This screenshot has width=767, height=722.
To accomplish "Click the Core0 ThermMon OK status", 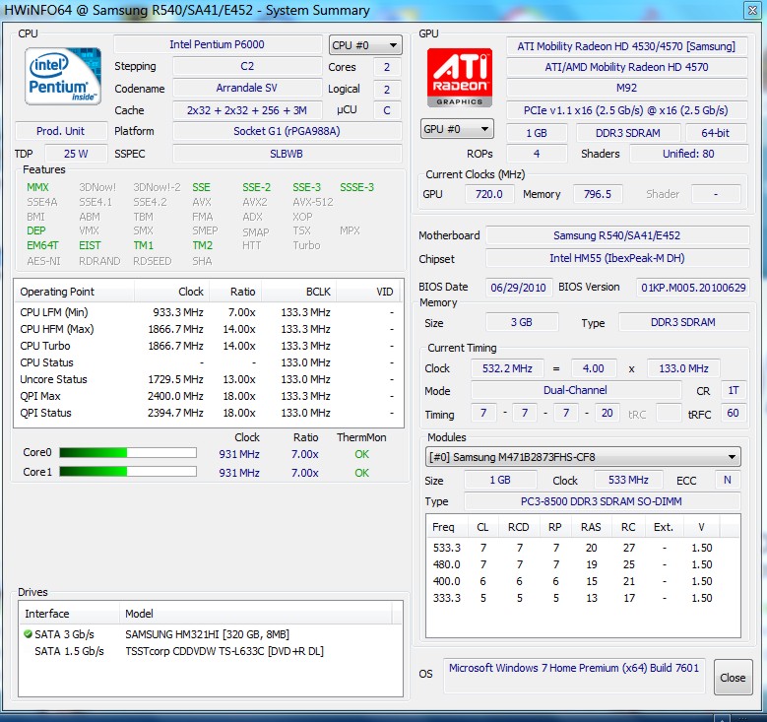I will (362, 454).
